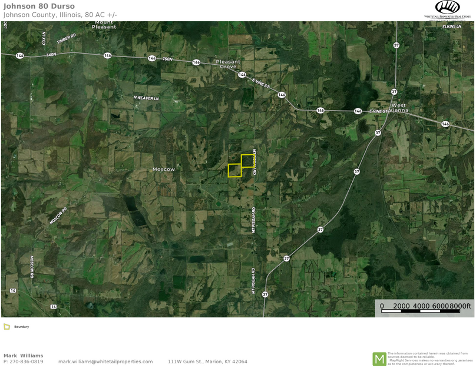Image resolution: width=476 pixels, height=368 pixels.
Task: Select the Johnson 80 Durso title
Action: (39, 6)
